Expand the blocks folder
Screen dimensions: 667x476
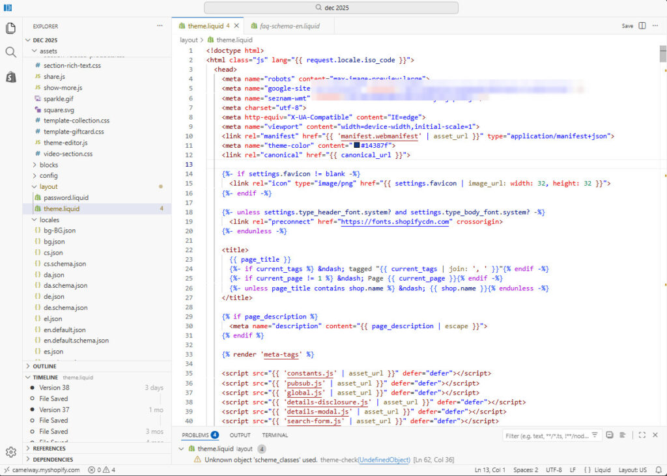coord(48,165)
